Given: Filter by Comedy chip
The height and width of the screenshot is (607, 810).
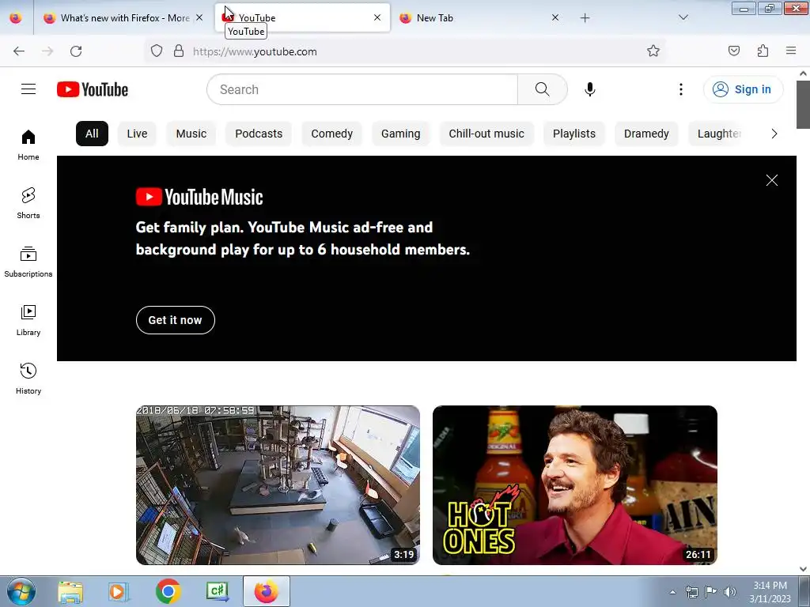Looking at the screenshot, I should click(331, 134).
